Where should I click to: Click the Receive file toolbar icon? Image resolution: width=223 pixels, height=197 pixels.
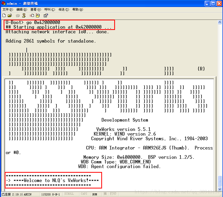click(x=38, y=15)
